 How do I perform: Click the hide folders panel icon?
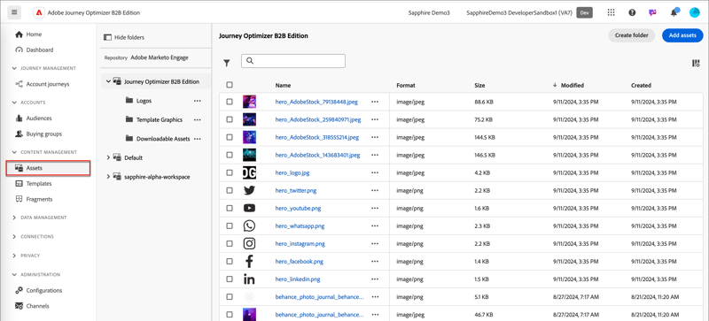point(107,37)
